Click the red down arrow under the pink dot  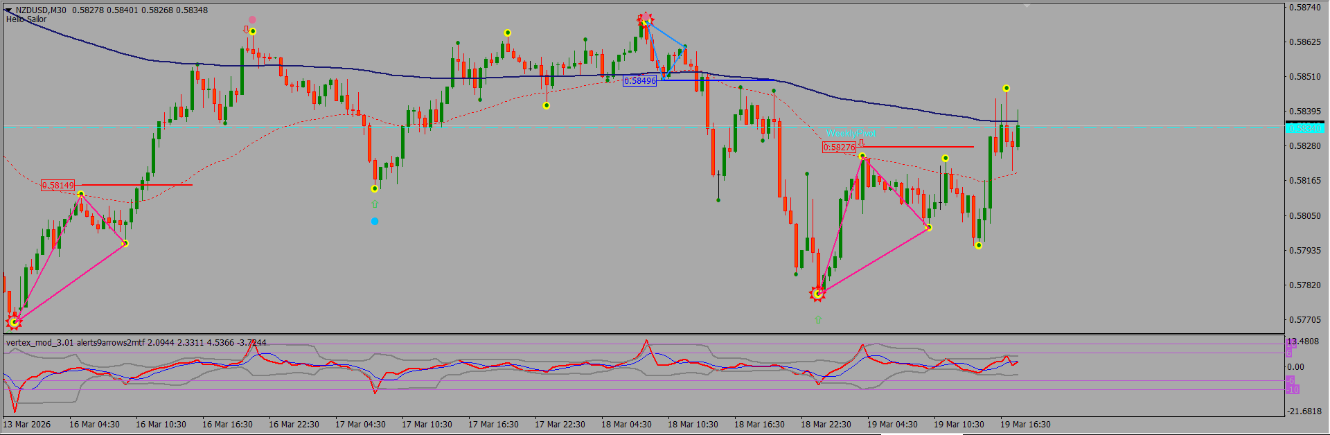pos(246,30)
